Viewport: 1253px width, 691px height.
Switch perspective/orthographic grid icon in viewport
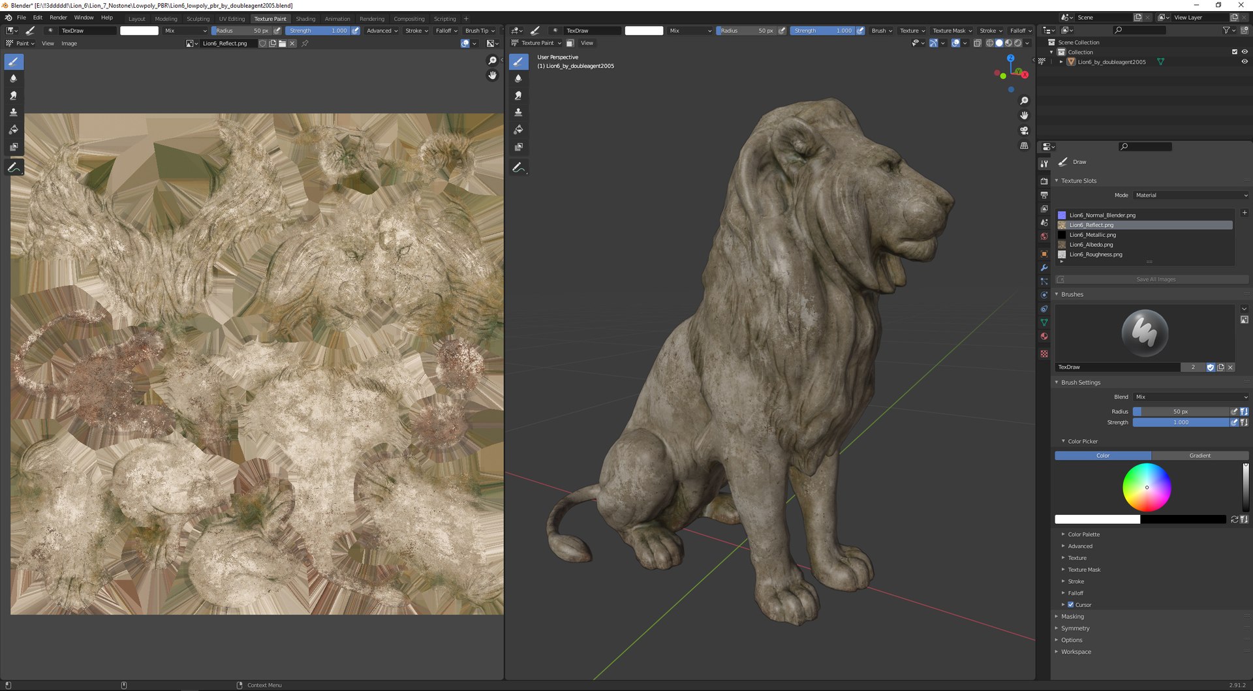click(1024, 146)
